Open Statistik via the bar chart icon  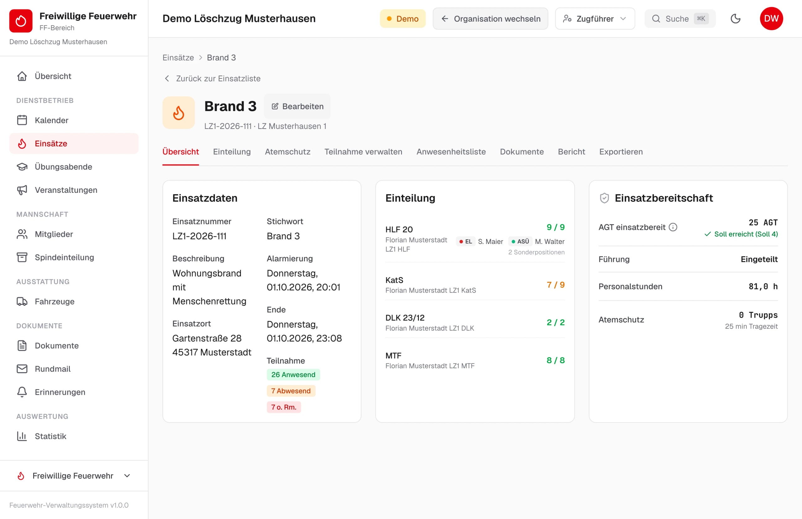tap(22, 436)
